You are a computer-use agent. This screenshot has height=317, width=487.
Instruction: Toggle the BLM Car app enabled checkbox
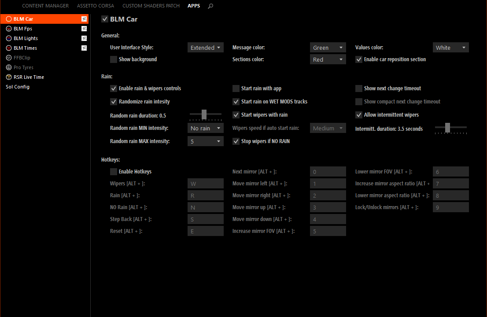tap(105, 19)
